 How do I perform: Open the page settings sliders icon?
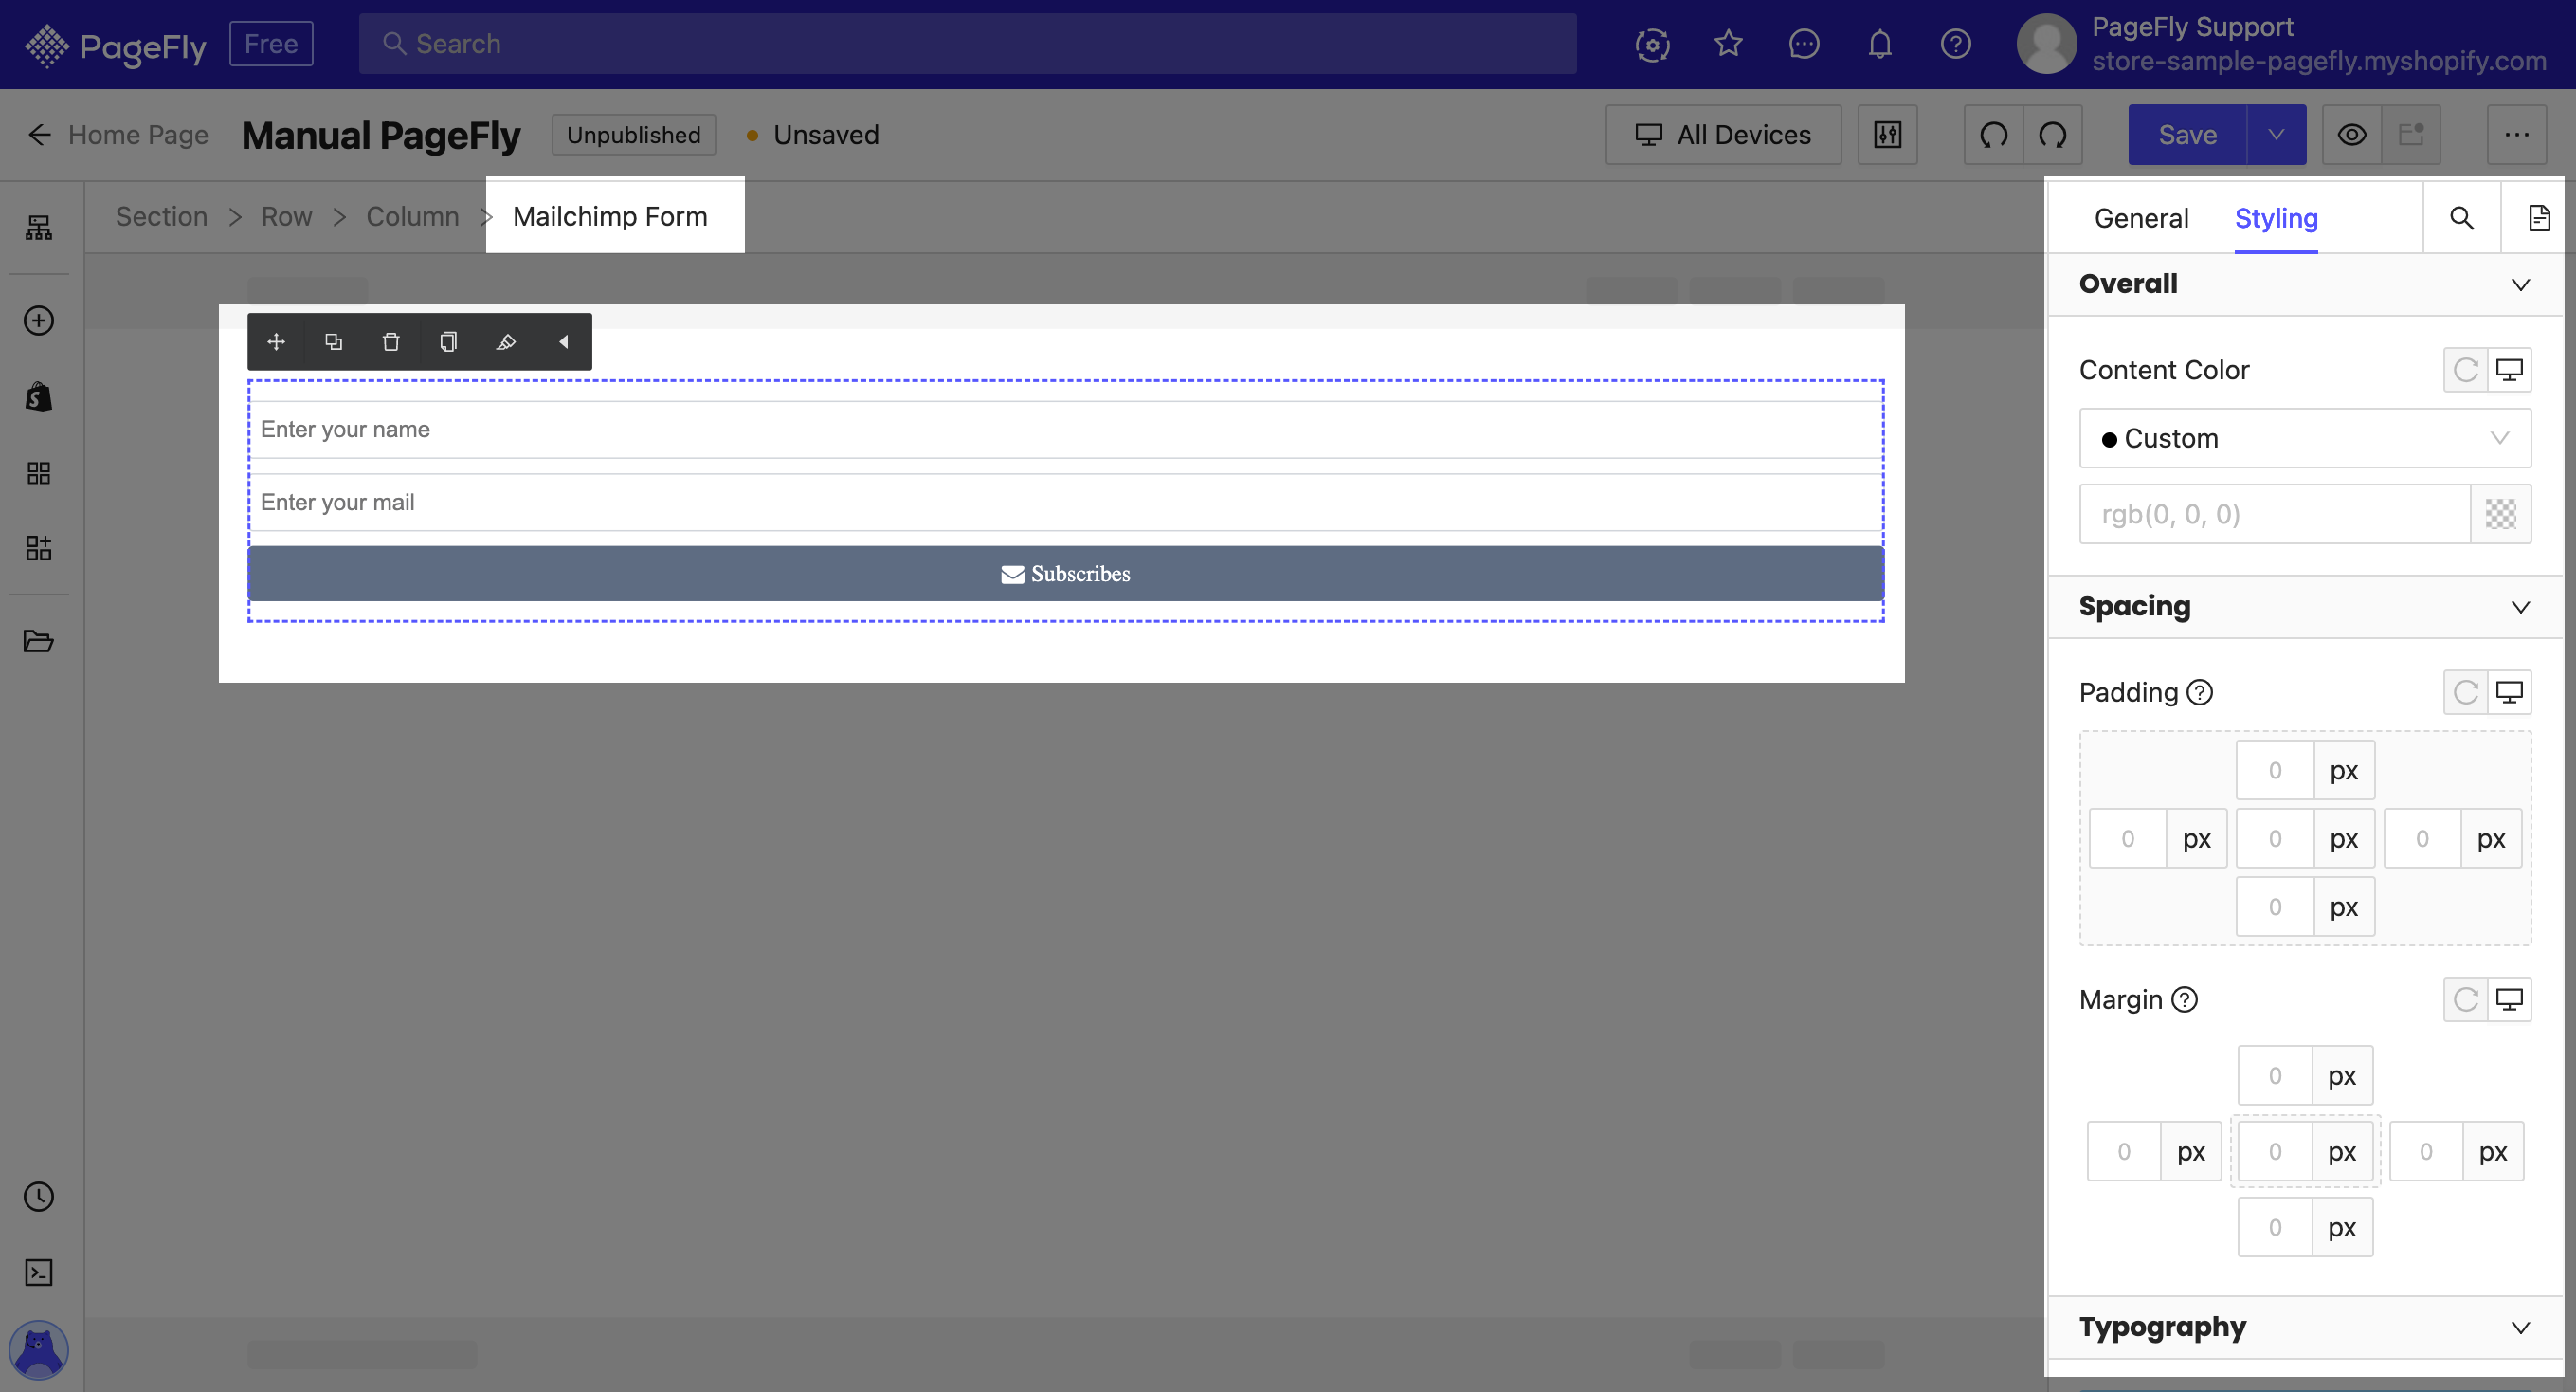pos(1888,135)
